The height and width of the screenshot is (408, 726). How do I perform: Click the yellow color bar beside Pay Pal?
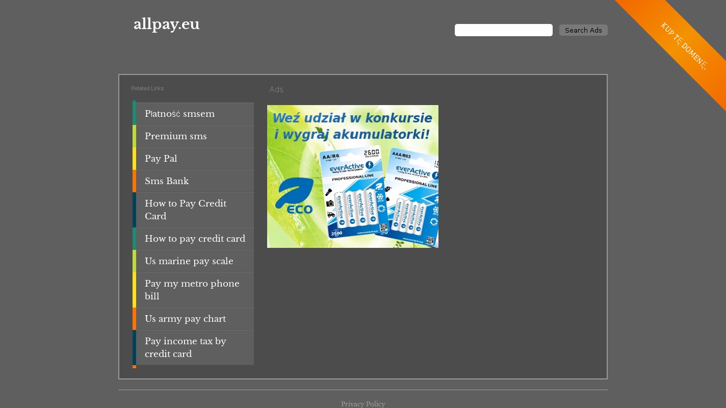[135, 159]
